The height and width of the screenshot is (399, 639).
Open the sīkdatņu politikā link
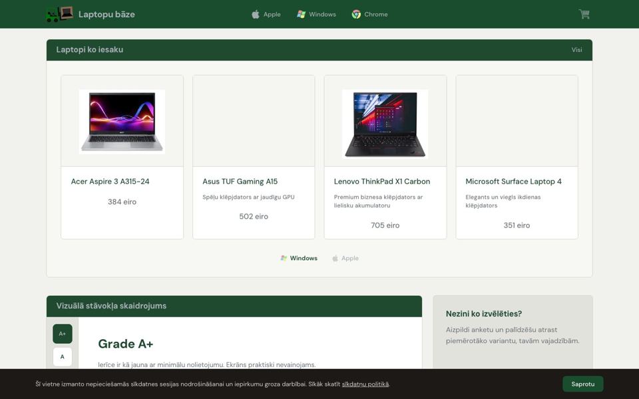(365, 384)
